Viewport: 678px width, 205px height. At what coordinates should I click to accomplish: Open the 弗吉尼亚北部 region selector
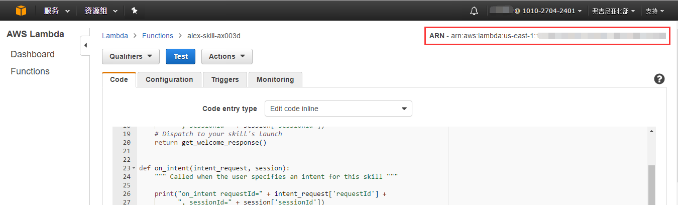click(613, 11)
